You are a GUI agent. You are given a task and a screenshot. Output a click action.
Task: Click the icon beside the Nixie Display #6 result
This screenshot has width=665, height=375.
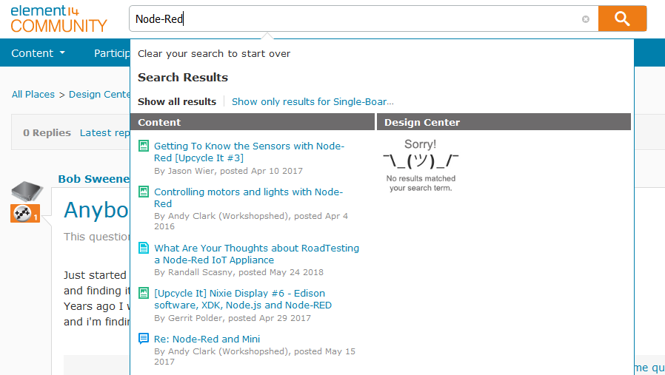(144, 293)
